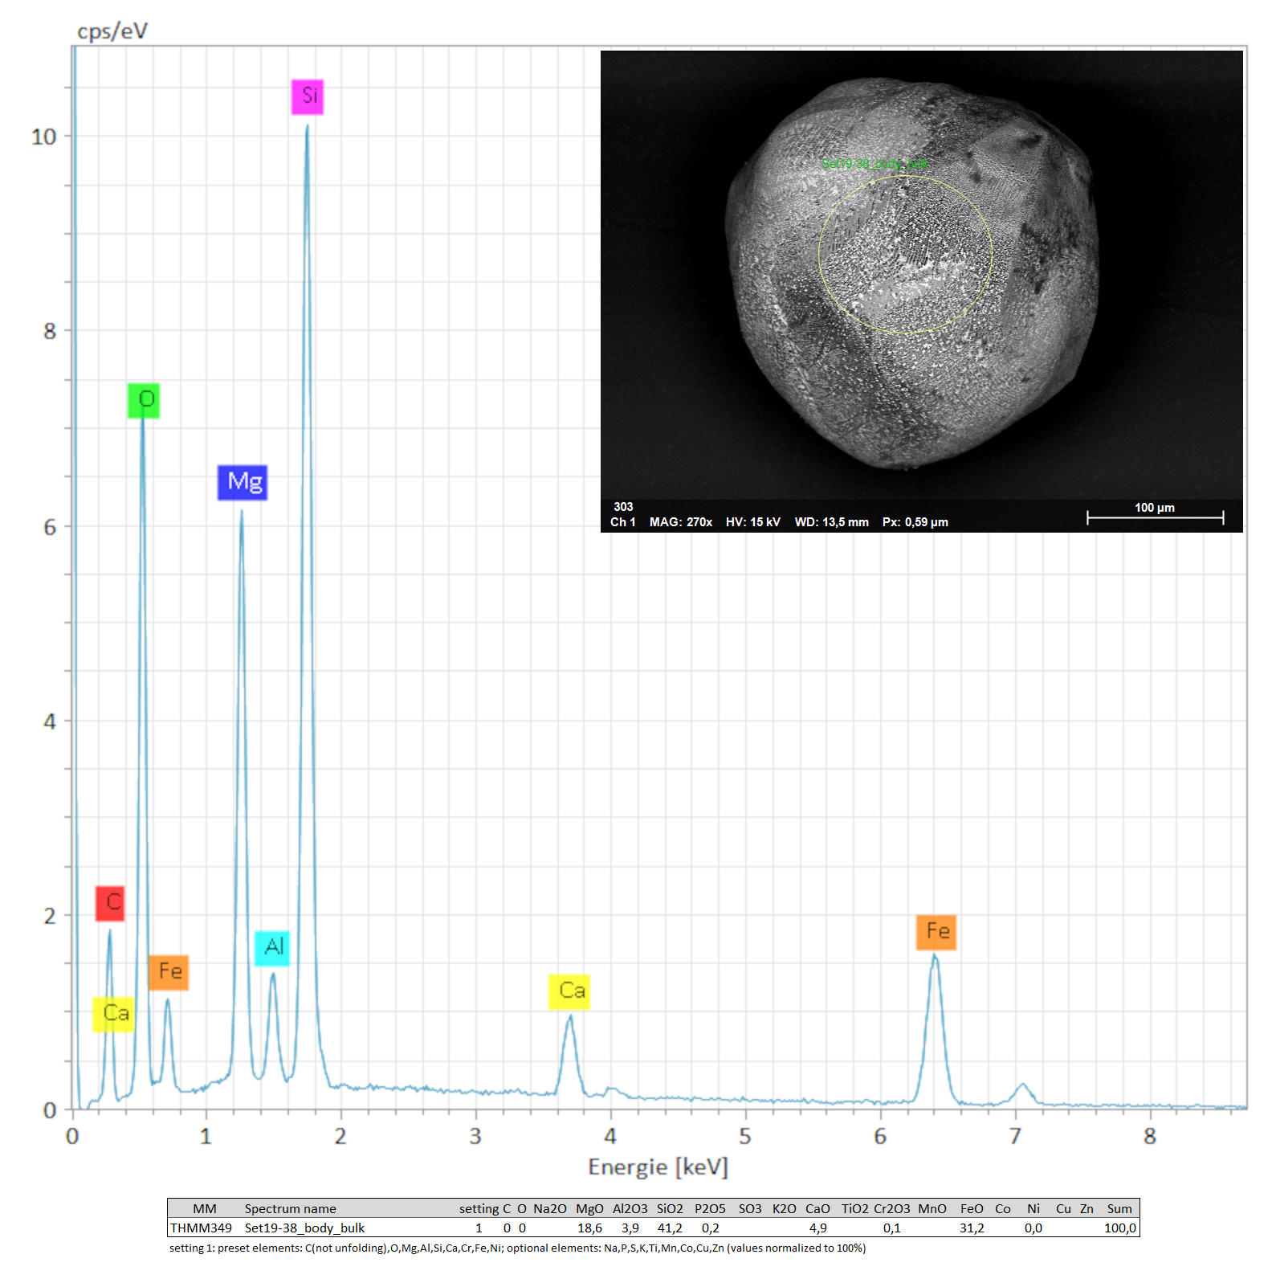Click the SiO2 column header
Screen dimensions: 1272x1287
pos(670,1208)
